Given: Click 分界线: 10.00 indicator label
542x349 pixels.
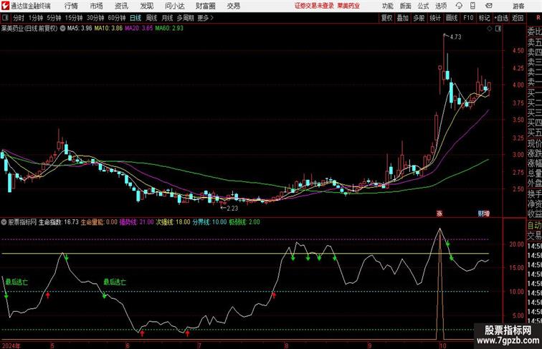Looking at the screenshot, I should [x=209, y=222].
